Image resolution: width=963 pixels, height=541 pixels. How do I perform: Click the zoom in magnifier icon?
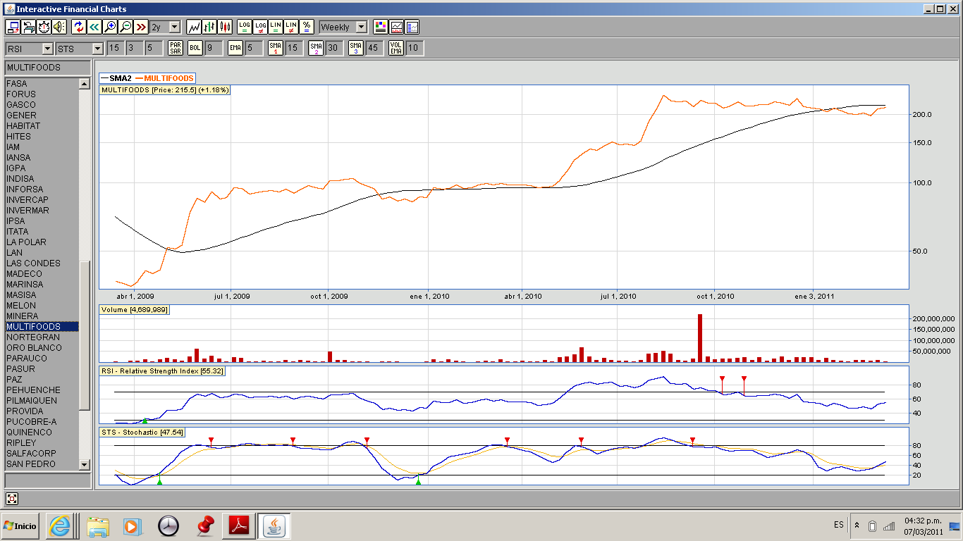tap(110, 27)
